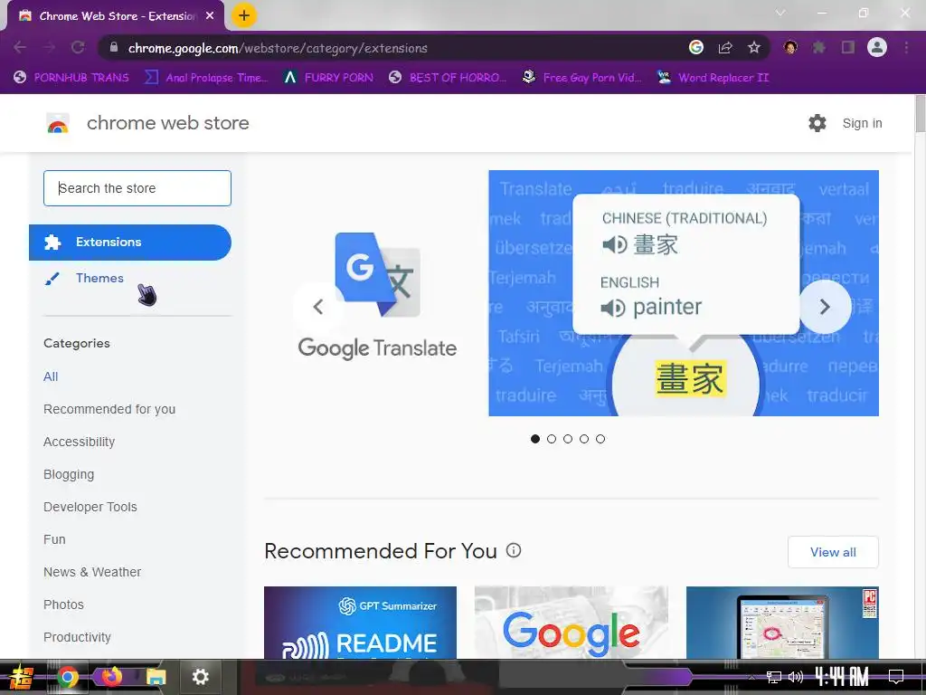The image size is (926, 695).
Task: Select the fifth carousel dot
Action: click(x=600, y=439)
